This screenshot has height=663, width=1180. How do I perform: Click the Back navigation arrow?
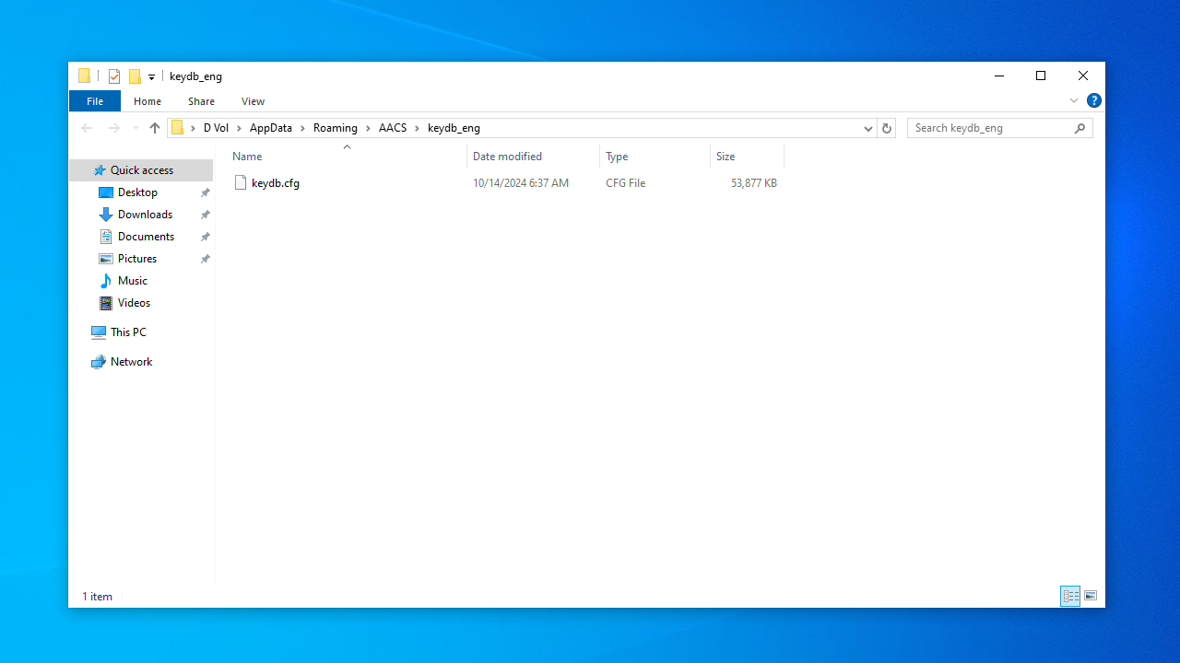coord(87,128)
